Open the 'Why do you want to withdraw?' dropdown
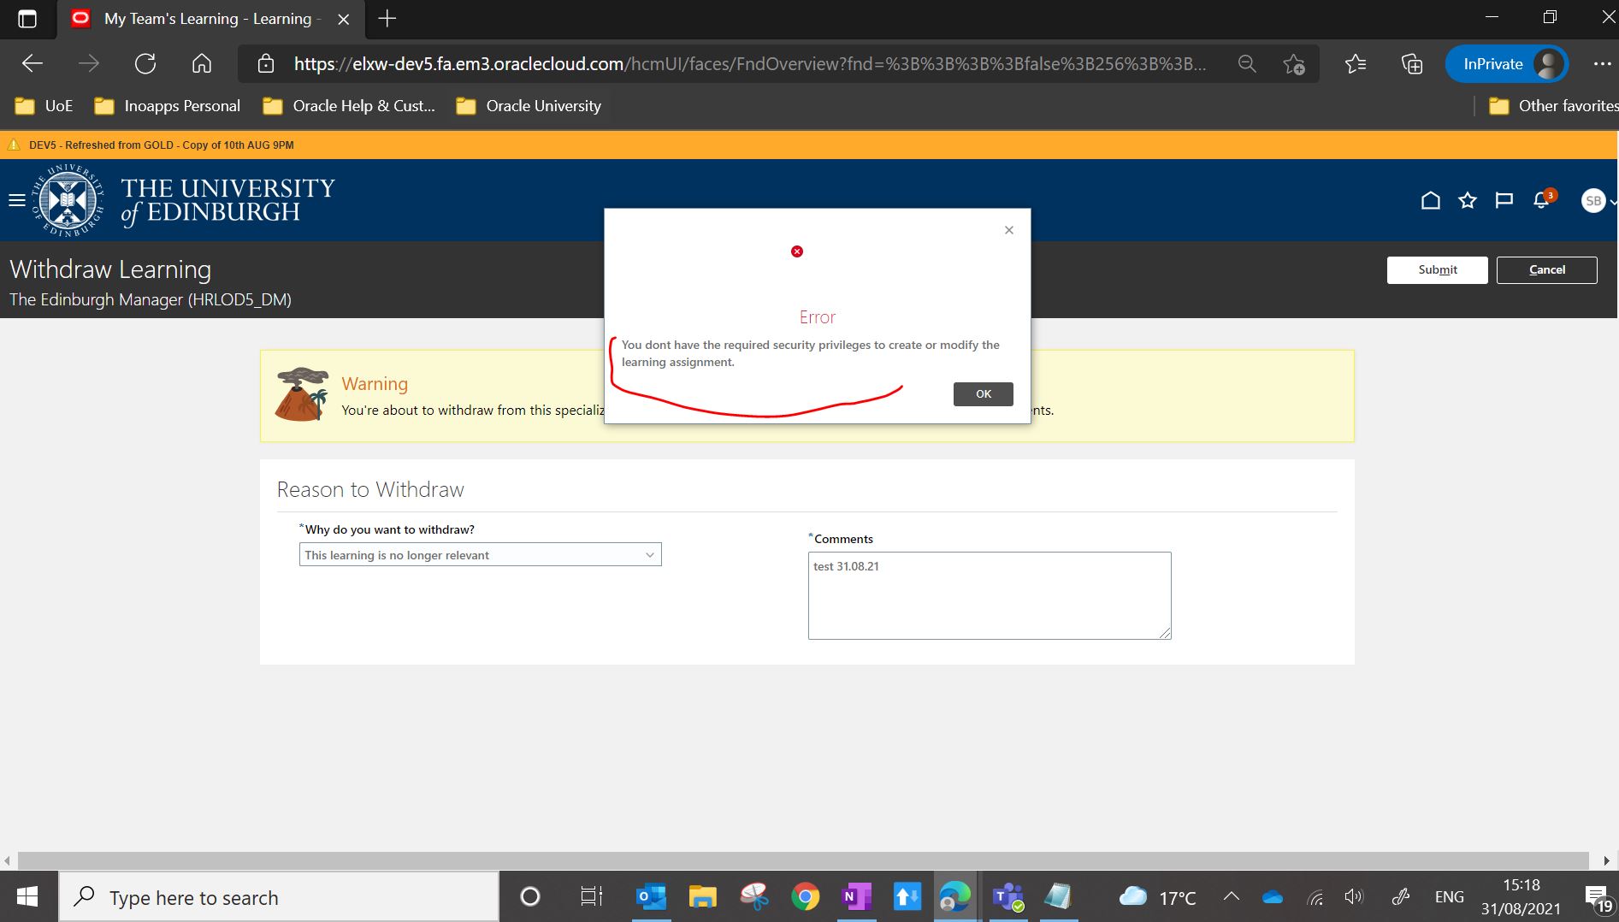 [x=480, y=554]
